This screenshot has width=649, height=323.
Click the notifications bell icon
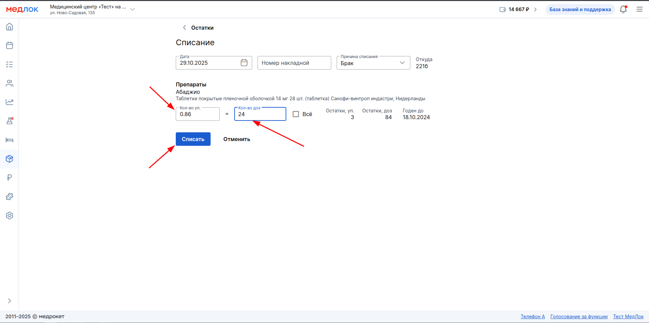pos(623,9)
